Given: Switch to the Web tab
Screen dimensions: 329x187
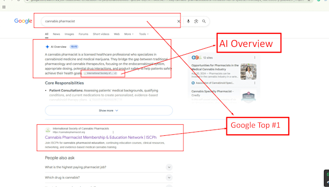Looking at the screenshot, I should [117, 34].
